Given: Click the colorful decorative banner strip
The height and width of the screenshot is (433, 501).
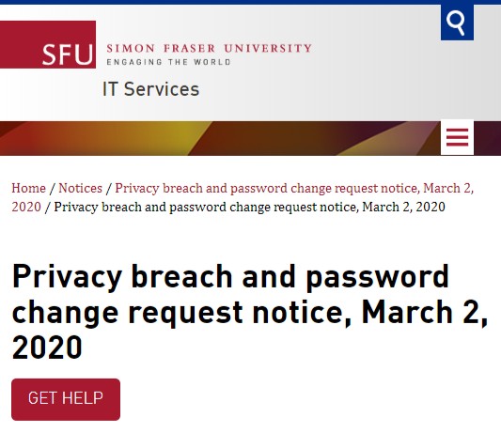Looking at the screenshot, I should point(221,138).
